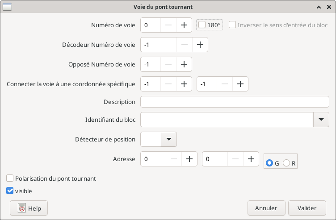Select the R radio button
Viewport: 336px width, 220px height.
(286, 163)
